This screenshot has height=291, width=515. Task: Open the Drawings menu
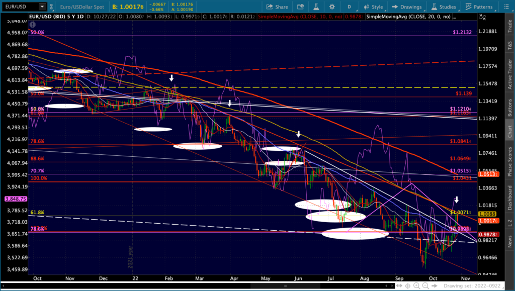(406, 7)
